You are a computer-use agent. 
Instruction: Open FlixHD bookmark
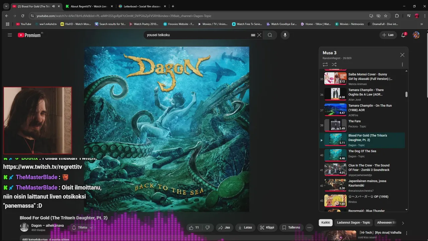pyautogui.click(x=75, y=24)
